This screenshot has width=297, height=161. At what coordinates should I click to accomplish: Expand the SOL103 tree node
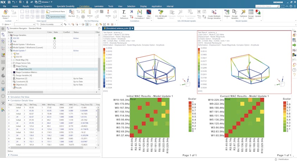(x=8, y=38)
